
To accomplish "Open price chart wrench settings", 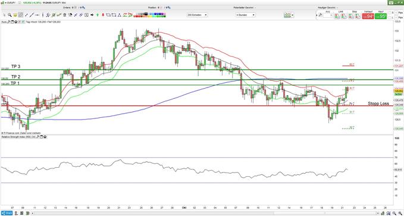I will [x=8, y=22].
